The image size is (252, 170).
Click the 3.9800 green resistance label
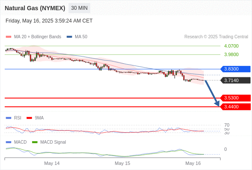coord(231,54)
